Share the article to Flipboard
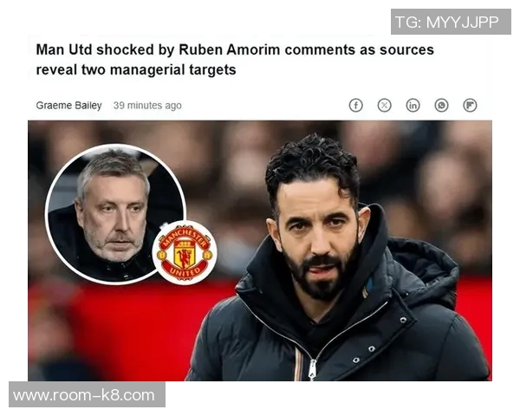 coord(470,106)
